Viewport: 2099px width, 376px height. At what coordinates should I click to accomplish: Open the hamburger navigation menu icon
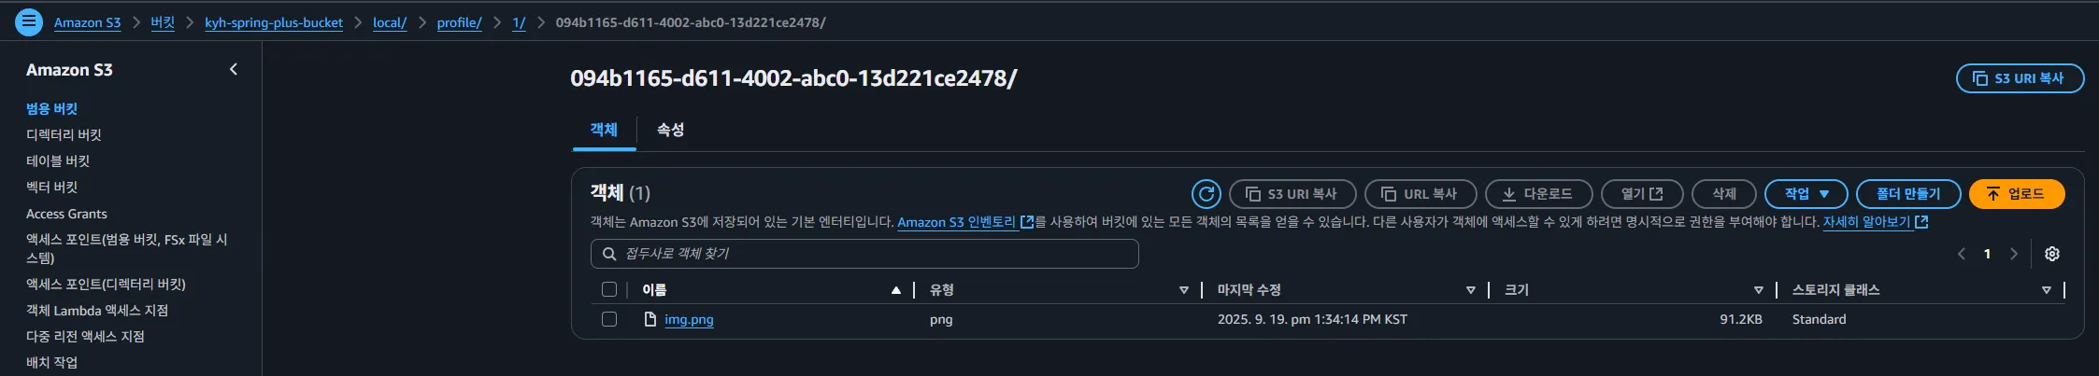(29, 21)
